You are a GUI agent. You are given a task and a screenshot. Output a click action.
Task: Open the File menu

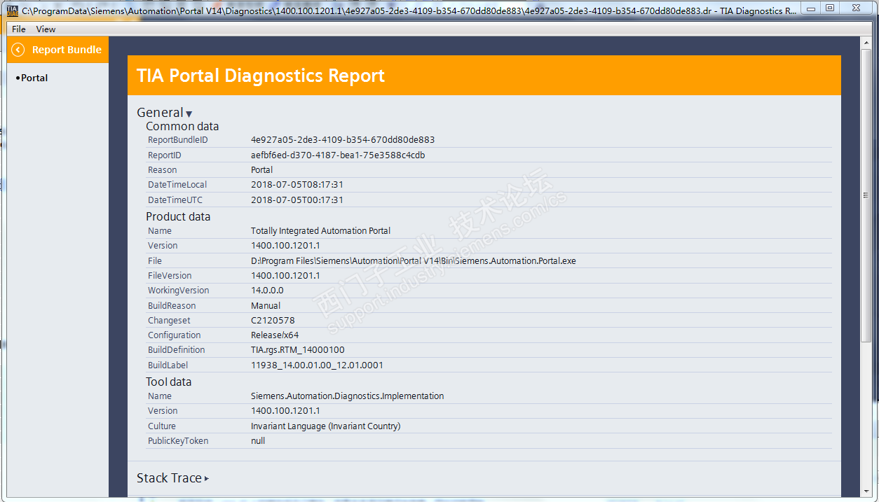pyautogui.click(x=19, y=29)
